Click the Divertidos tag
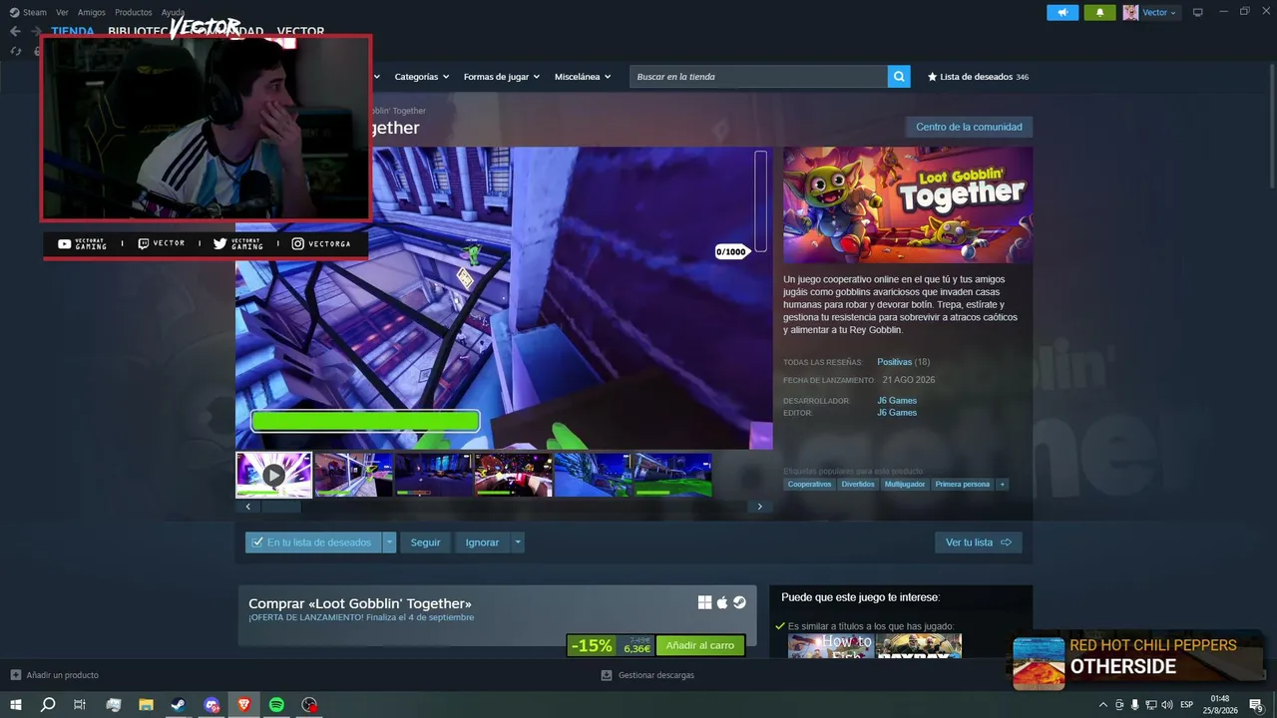The height and width of the screenshot is (718, 1277). coord(858,485)
